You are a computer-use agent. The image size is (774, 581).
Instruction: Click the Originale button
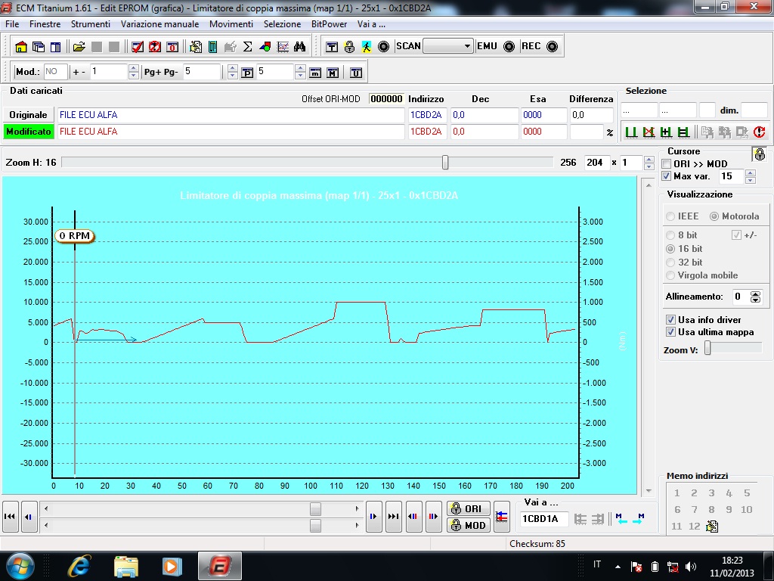click(x=28, y=115)
